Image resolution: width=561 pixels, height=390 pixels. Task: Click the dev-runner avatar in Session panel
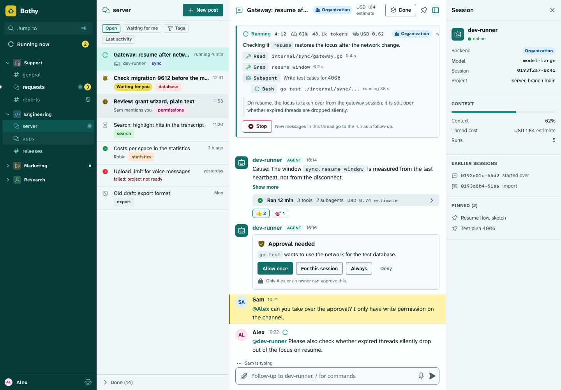(x=458, y=34)
